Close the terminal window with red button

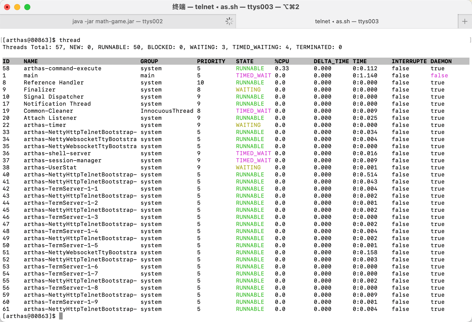[7, 7]
